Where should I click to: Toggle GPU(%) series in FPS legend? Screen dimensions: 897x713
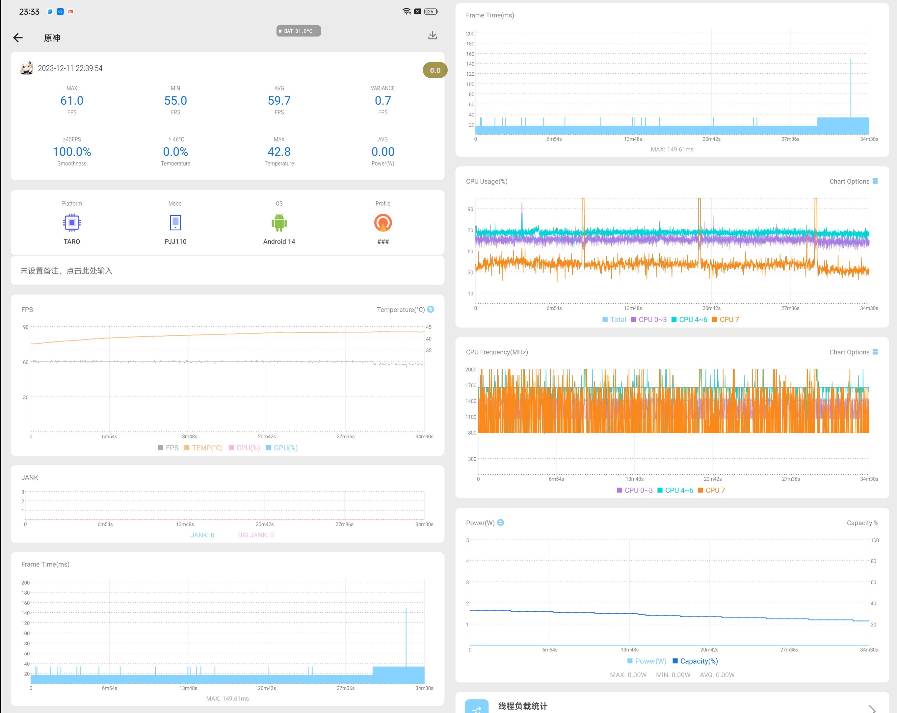[x=282, y=448]
